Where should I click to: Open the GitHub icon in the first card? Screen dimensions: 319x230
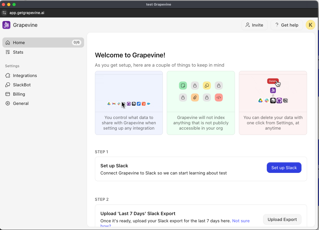pyautogui.click(x=129, y=104)
